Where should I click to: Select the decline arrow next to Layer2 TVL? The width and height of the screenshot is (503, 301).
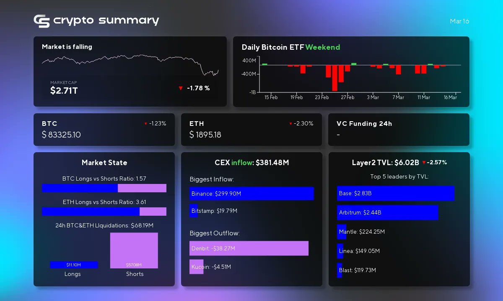click(424, 163)
